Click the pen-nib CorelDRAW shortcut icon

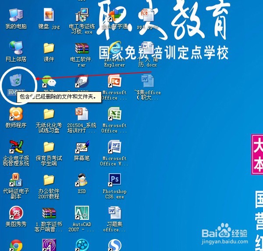pos(82,81)
